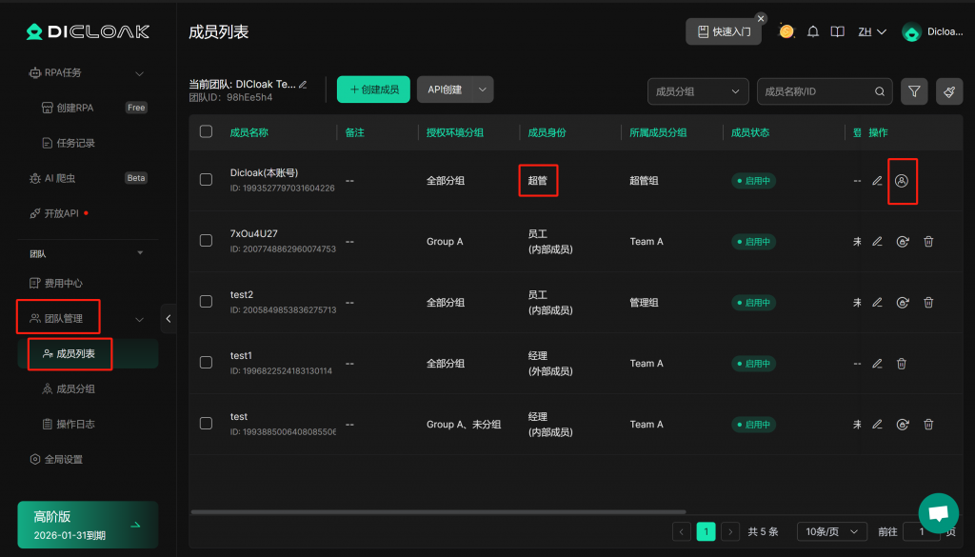975x557 pixels.
Task: Select the checkbox for member 7xOu4U27
Action: point(206,241)
